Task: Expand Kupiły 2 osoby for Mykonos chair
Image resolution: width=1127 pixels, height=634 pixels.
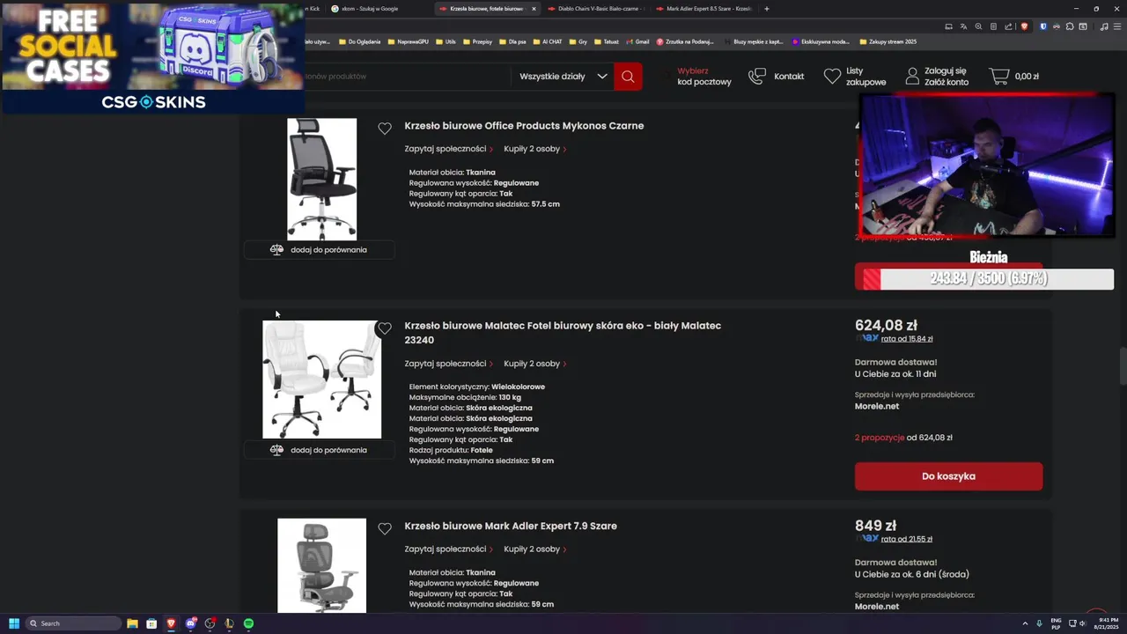Action: [x=534, y=149]
